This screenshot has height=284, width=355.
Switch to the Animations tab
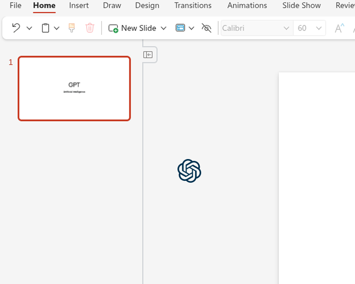click(x=247, y=5)
